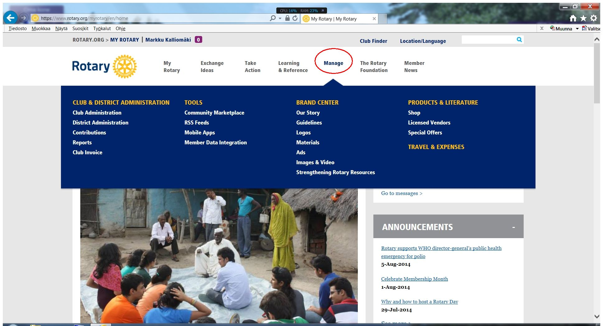Click Go to messages link
The width and height of the screenshot is (603, 326).
pos(402,193)
